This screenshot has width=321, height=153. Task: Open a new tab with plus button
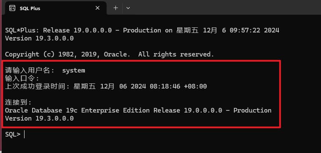(x=115, y=8)
